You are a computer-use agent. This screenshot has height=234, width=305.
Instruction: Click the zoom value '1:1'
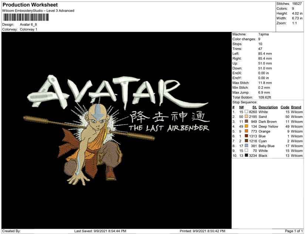coord(294,23)
